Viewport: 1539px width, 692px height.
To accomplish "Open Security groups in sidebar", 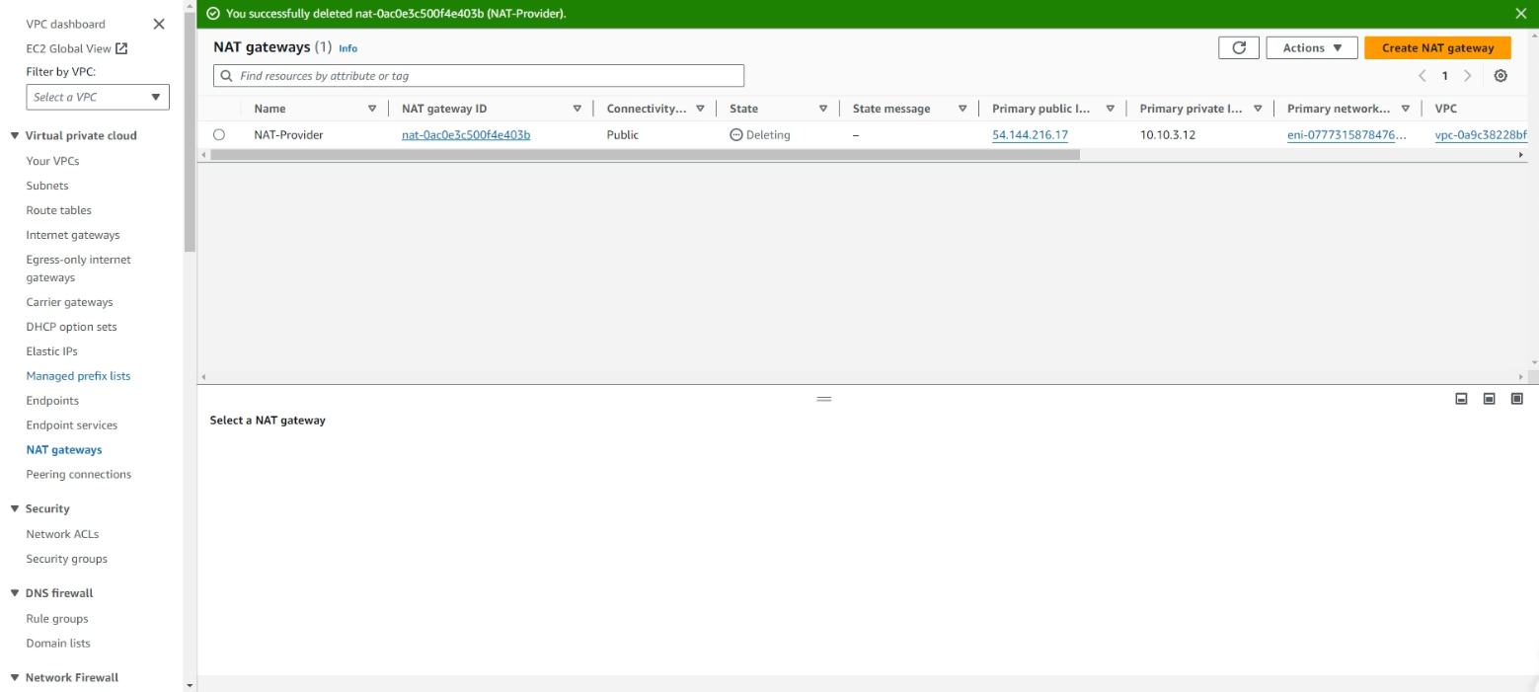I will [x=66, y=559].
